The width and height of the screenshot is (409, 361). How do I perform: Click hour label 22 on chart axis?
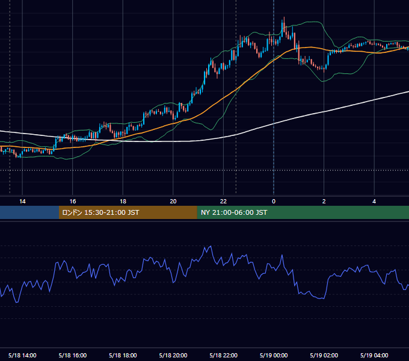click(223, 202)
